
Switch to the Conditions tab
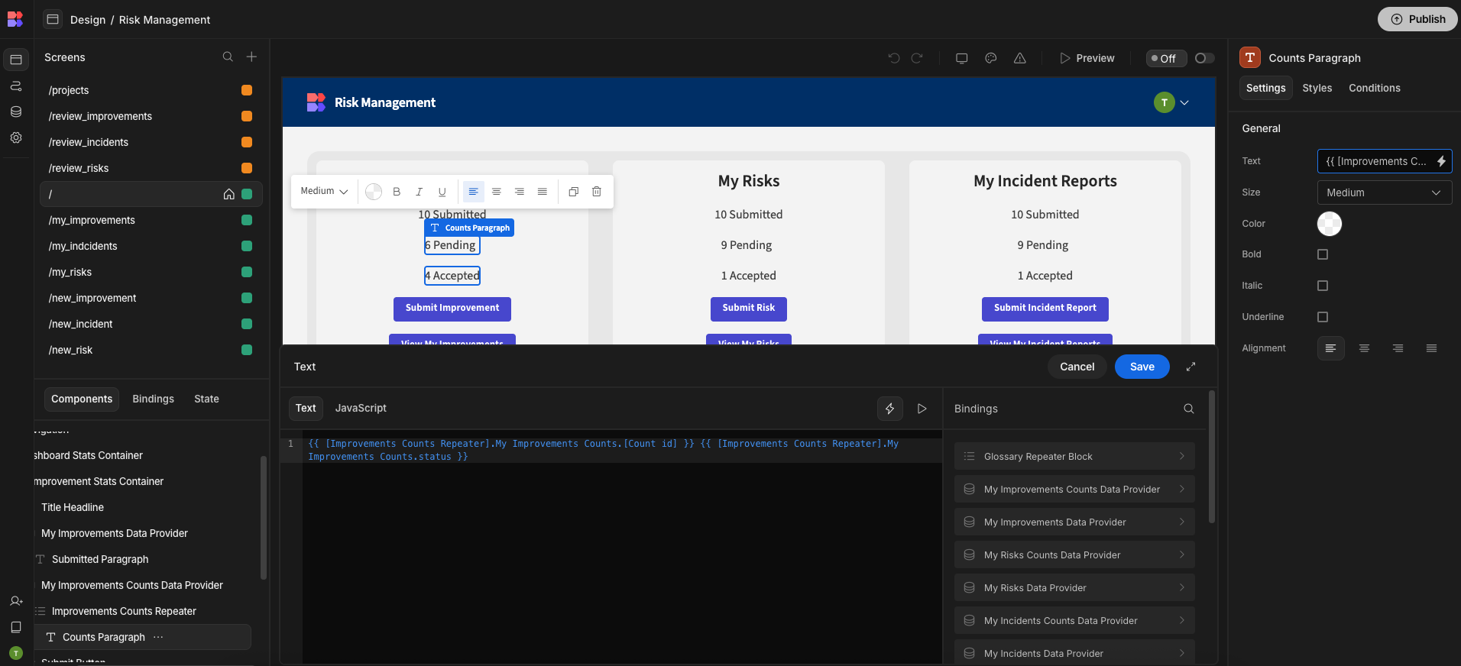tap(1374, 88)
